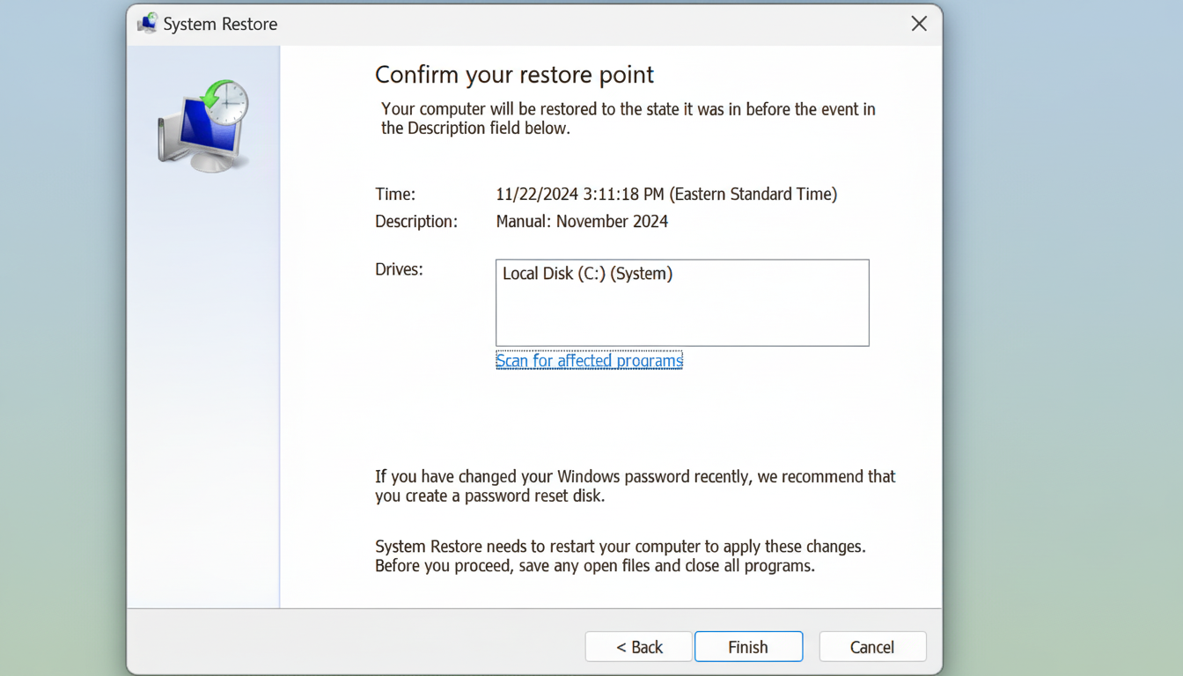Click the restart warning paragraph
Screen dimensions: 1183x676
point(620,555)
